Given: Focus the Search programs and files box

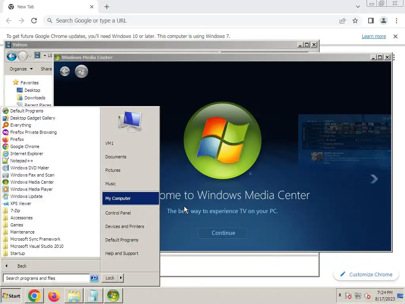Looking at the screenshot, I should (46, 278).
